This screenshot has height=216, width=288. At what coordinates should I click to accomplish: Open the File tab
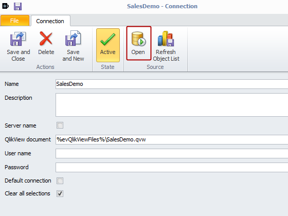(x=15, y=21)
